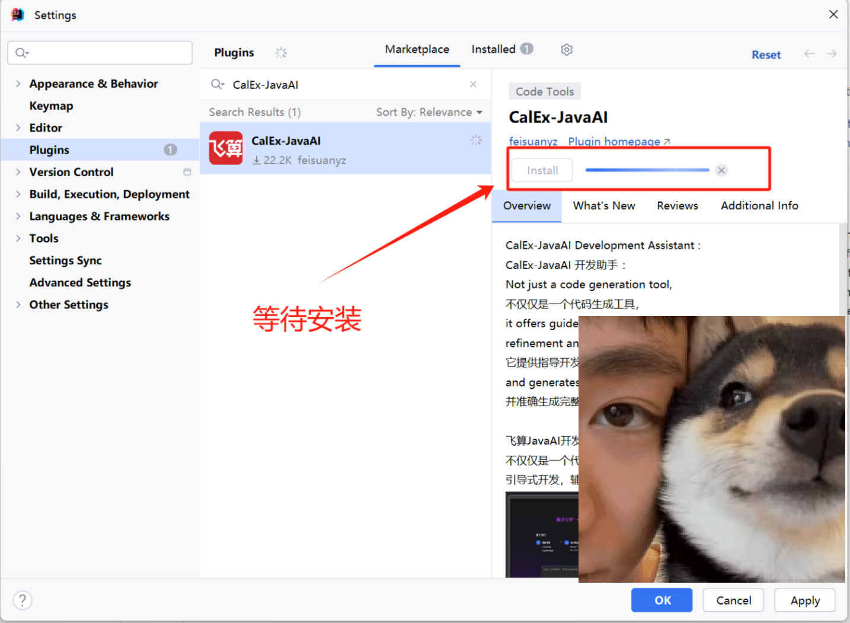Click the plugin screenshot thumbnail

[542, 535]
